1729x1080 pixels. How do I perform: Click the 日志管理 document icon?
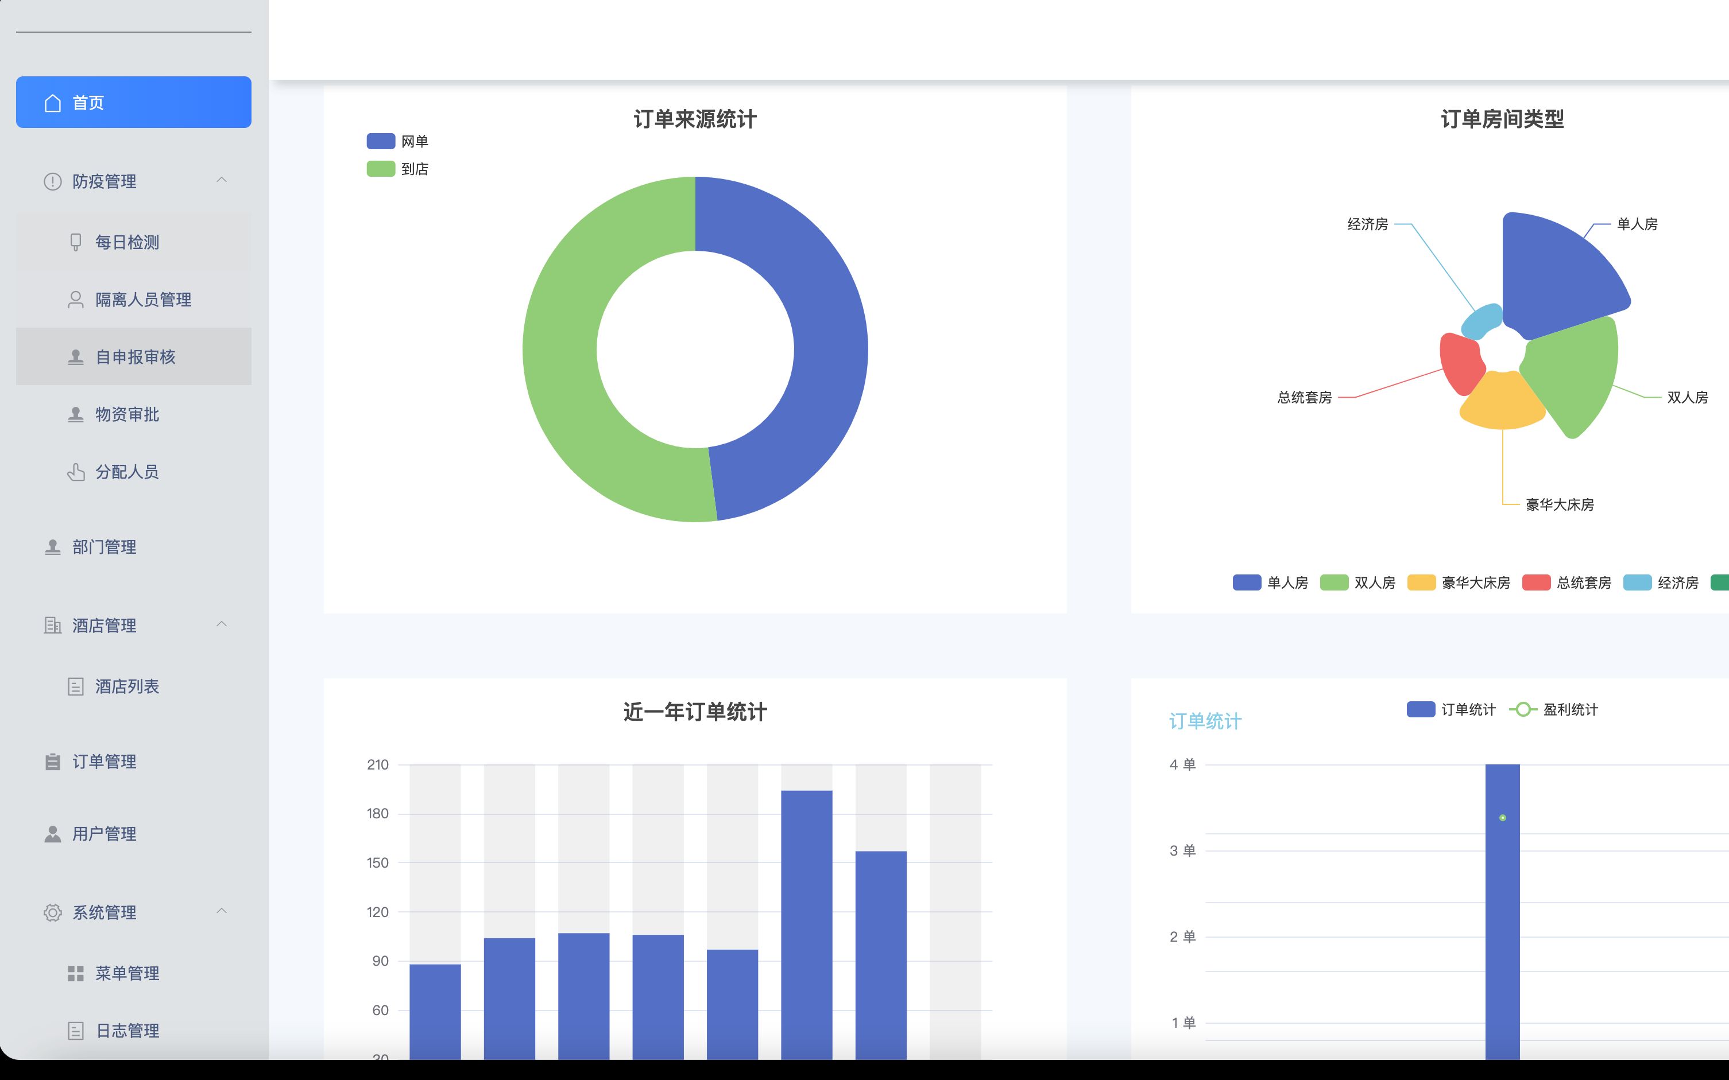point(76,1031)
